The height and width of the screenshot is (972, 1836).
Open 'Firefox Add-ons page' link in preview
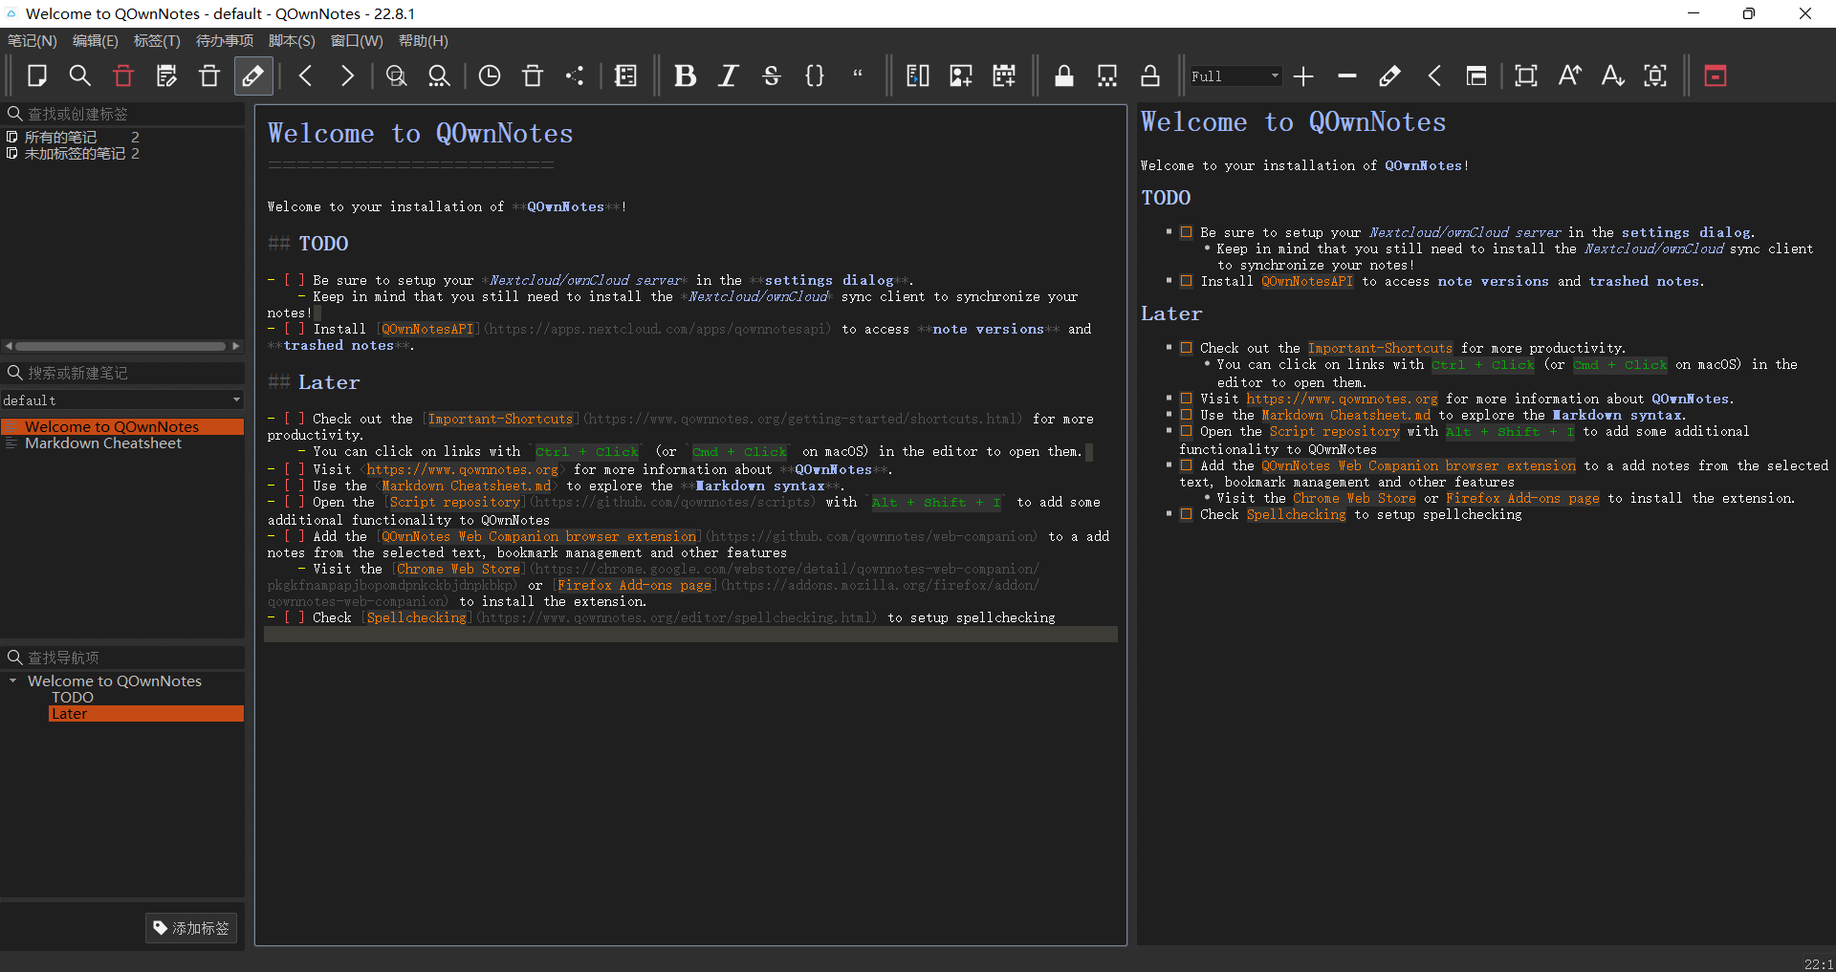tap(1522, 498)
